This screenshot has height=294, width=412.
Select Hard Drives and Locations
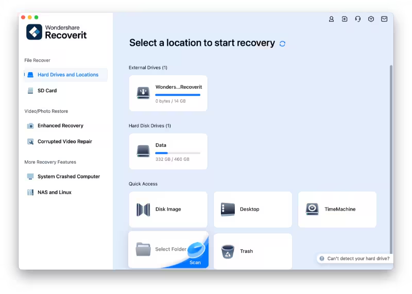pos(67,75)
